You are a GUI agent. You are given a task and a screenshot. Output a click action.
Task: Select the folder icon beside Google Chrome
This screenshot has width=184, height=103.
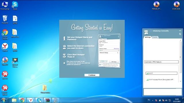coord(15,33)
